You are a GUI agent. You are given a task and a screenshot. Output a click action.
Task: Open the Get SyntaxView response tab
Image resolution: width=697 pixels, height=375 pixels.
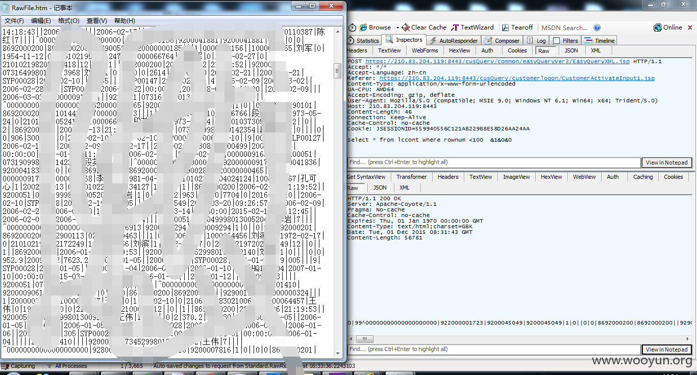tap(366, 177)
